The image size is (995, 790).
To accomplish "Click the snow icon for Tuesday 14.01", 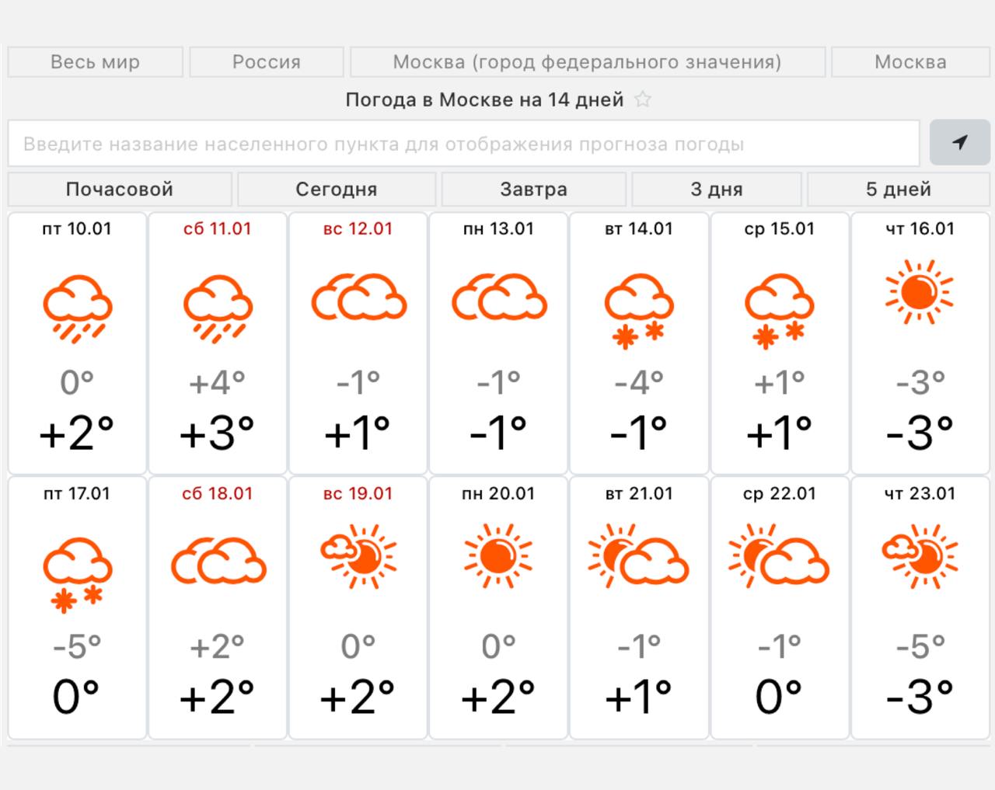I will 639,310.
